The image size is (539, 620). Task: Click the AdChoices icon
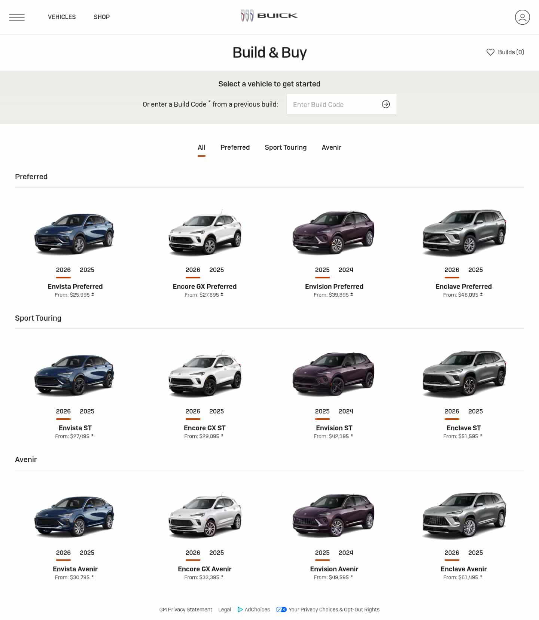tap(240, 610)
